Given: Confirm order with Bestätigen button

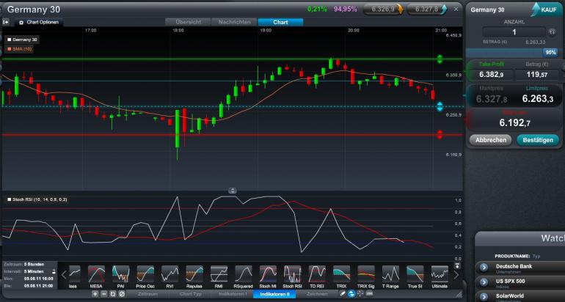Looking at the screenshot, I should pyautogui.click(x=537, y=139).
